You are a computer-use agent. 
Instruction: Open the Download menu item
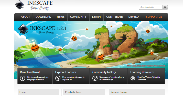[x=44, y=17]
